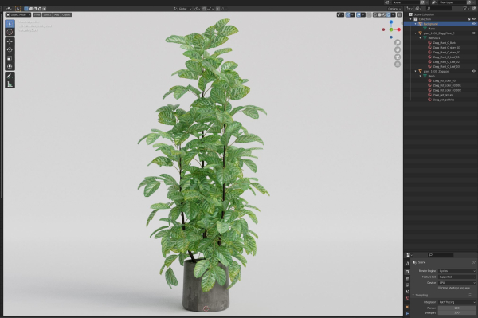This screenshot has height=318, width=478.
Task: Toggle camera view gizmo button
Action: (398, 57)
